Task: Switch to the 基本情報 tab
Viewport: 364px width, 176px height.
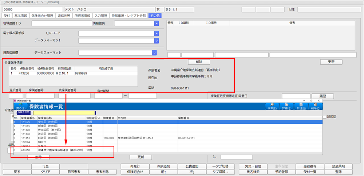Action: 21,16
